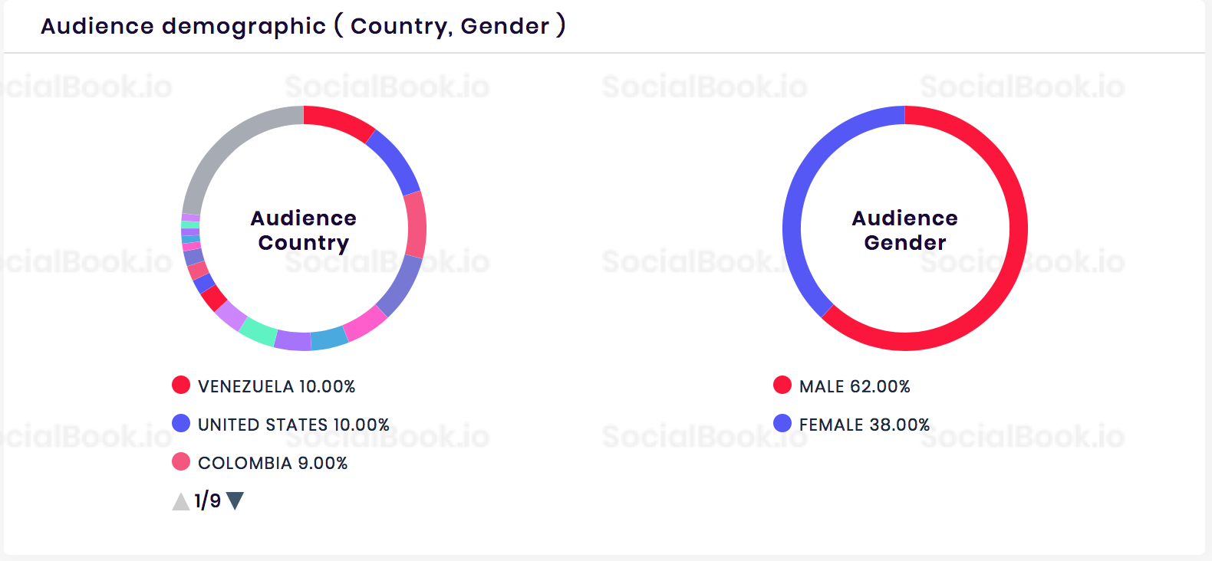Click the Audience Gender center label
Image resolution: width=1212 pixels, height=561 pixels.
[x=905, y=230]
